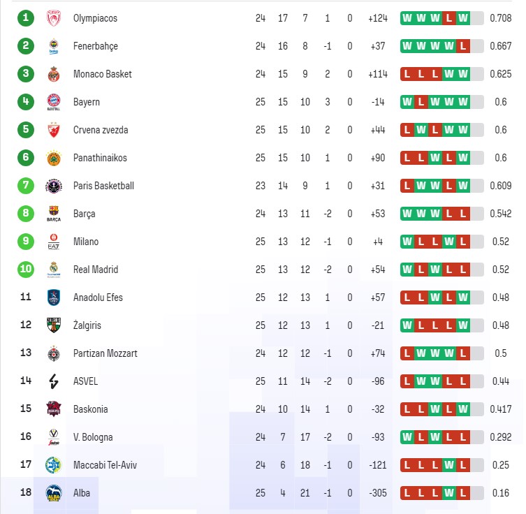Image resolution: width=526 pixels, height=514 pixels.
Task: Click Olympiacos' red L form box
Action: click(x=449, y=18)
